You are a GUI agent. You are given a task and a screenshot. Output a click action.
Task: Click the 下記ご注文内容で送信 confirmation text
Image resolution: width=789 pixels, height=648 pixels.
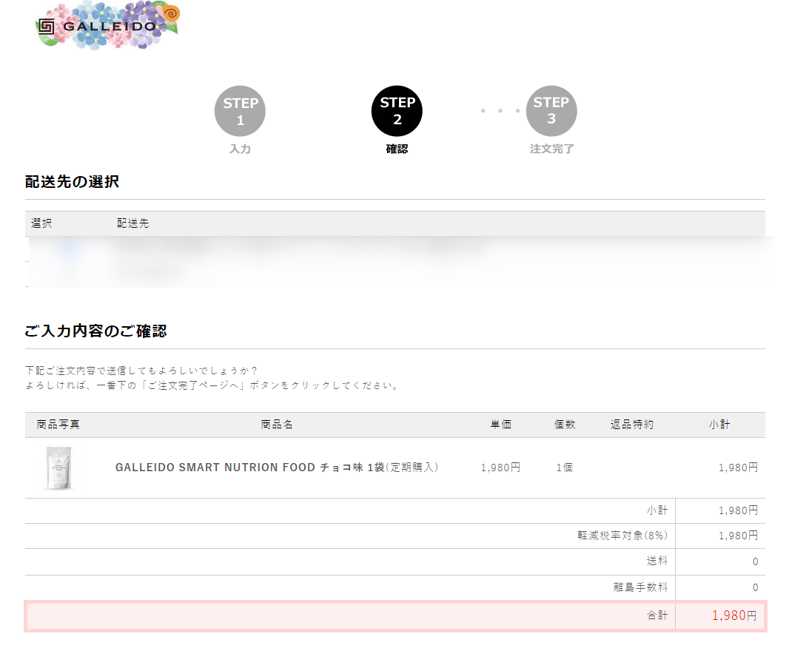(x=141, y=371)
